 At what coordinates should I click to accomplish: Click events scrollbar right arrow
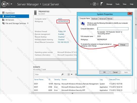tap(133, 93)
